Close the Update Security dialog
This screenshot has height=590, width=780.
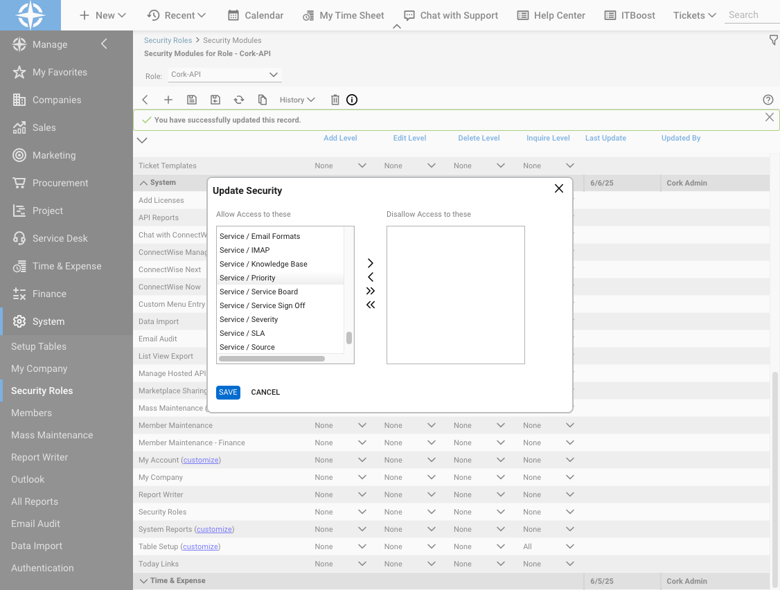pos(558,188)
